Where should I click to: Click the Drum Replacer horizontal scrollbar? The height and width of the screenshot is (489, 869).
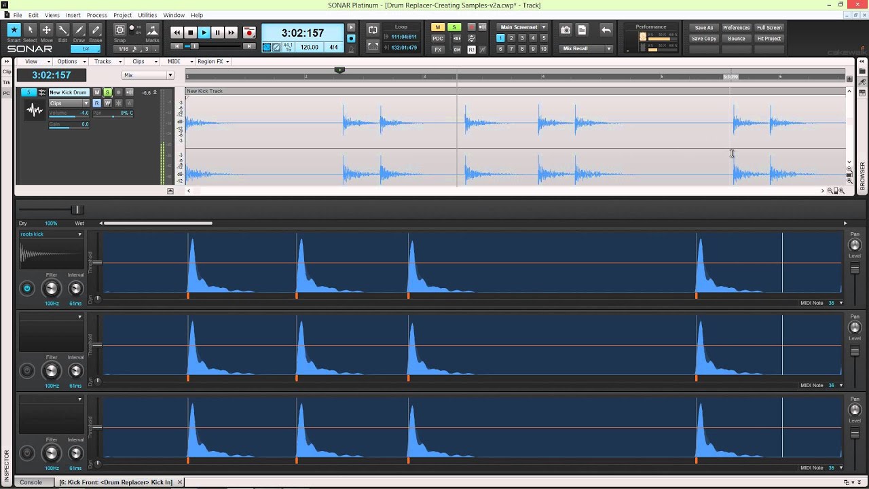[158, 223]
